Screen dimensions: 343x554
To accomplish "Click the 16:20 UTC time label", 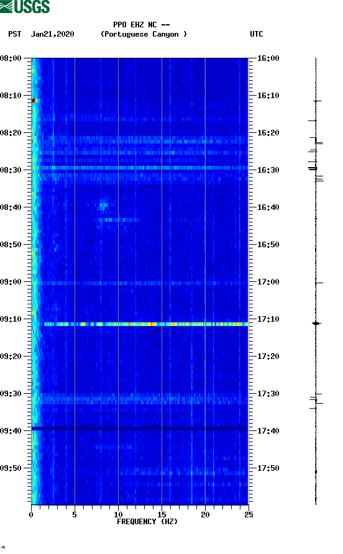I will pyautogui.click(x=268, y=133).
